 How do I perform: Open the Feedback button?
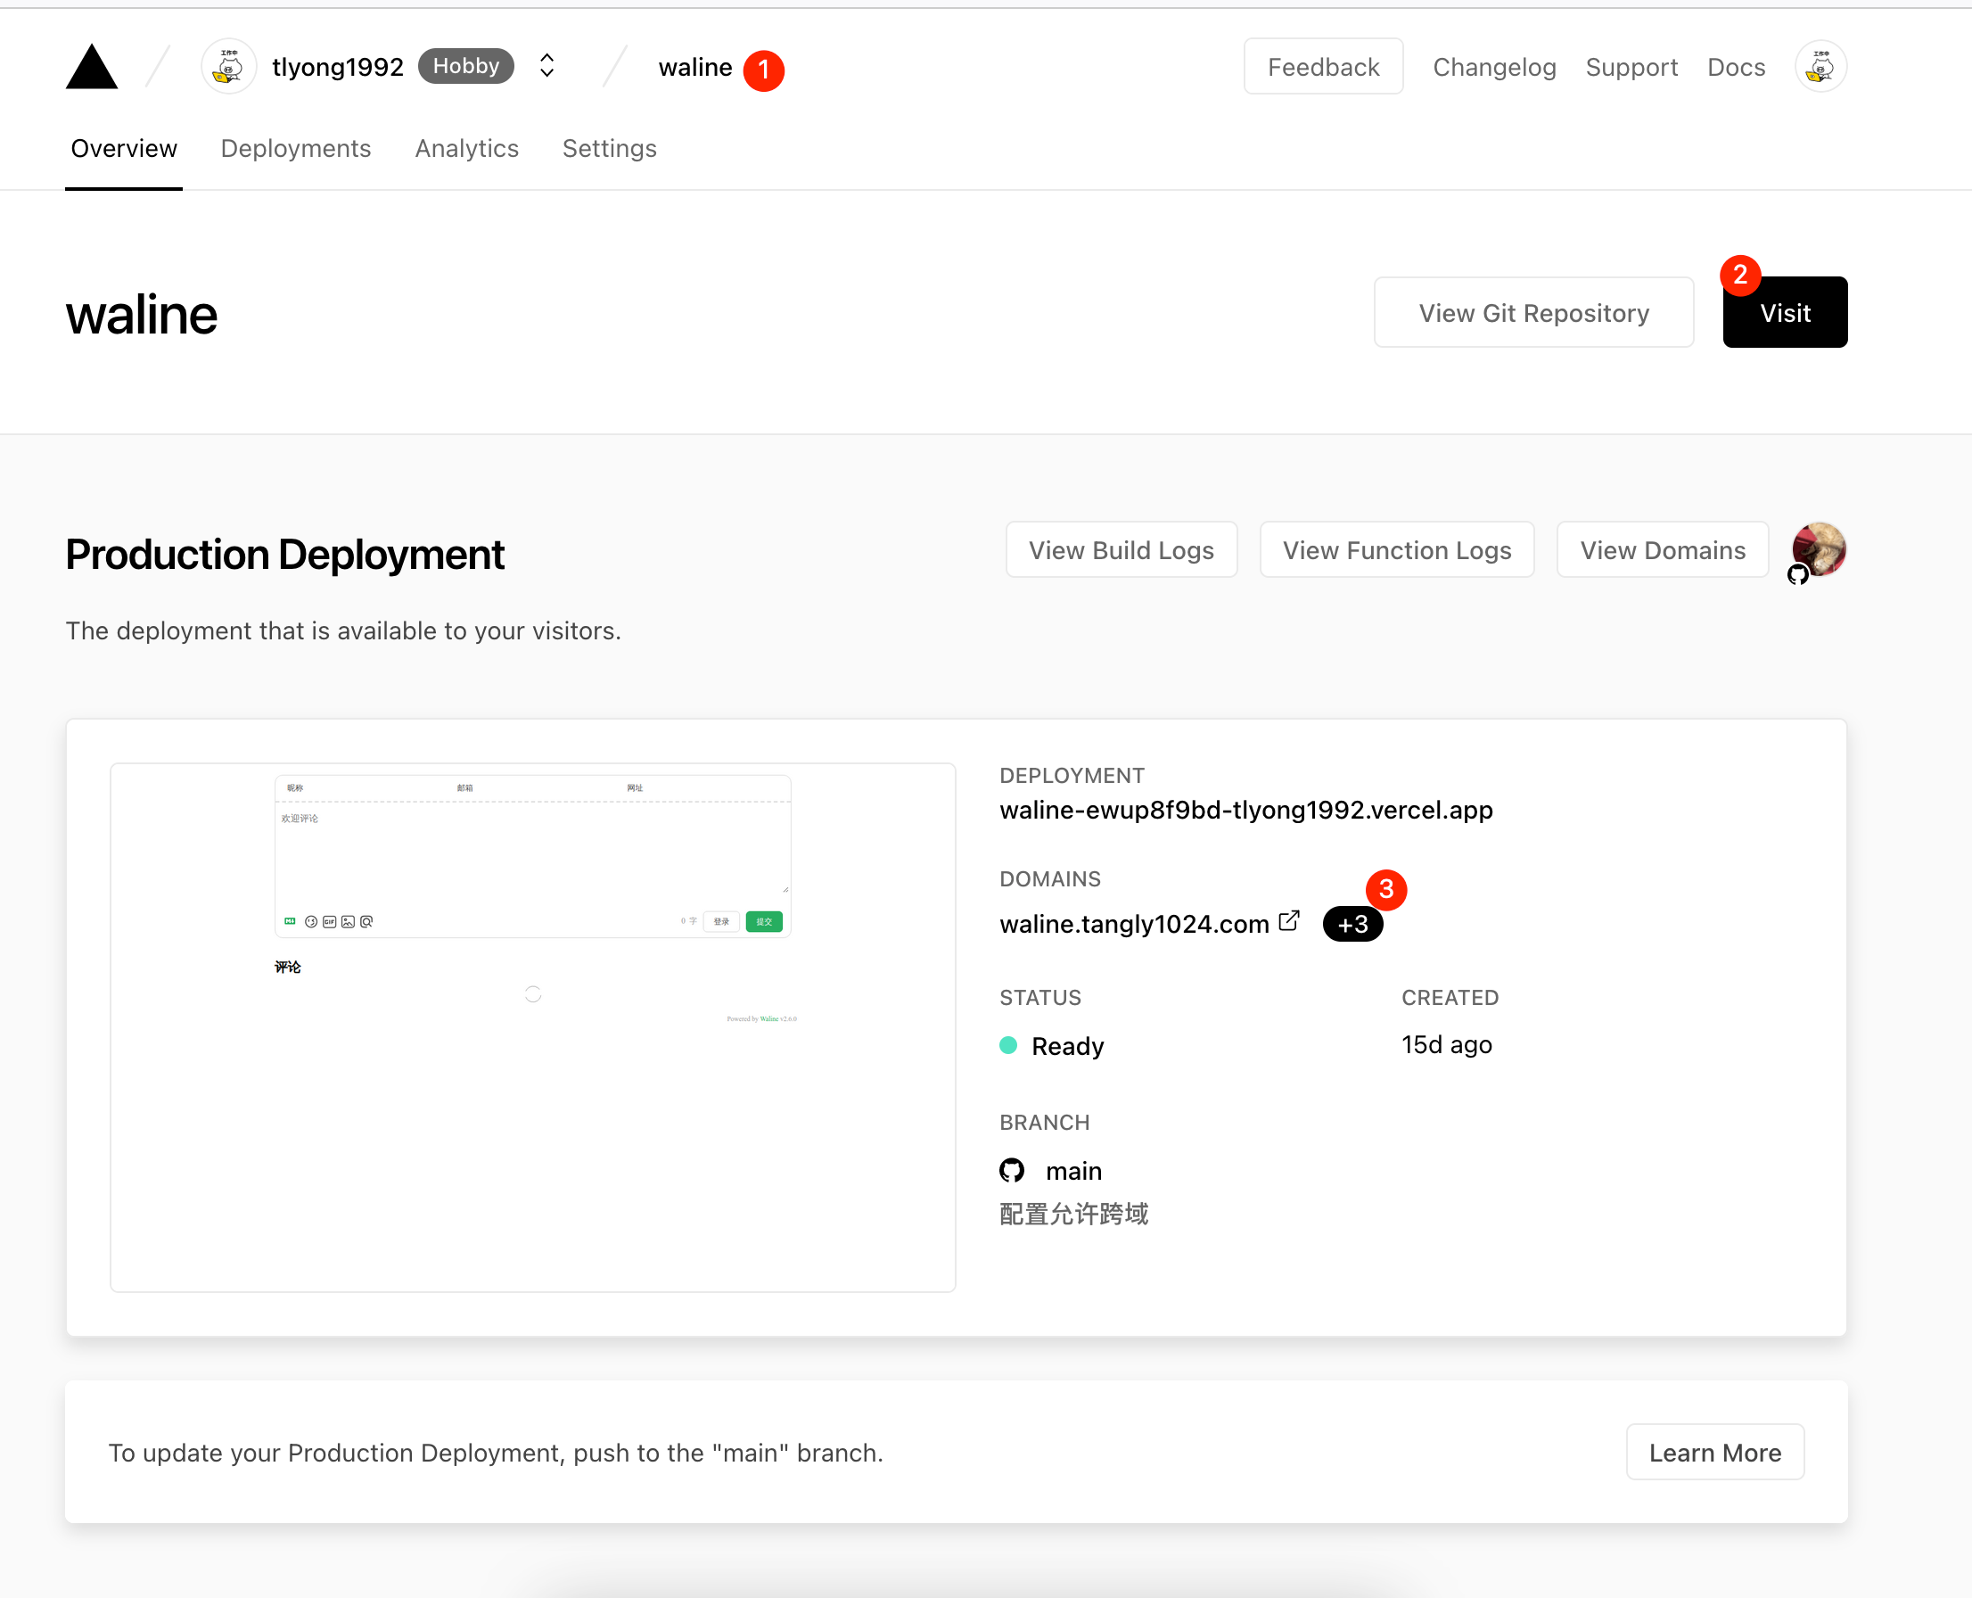[x=1323, y=66]
